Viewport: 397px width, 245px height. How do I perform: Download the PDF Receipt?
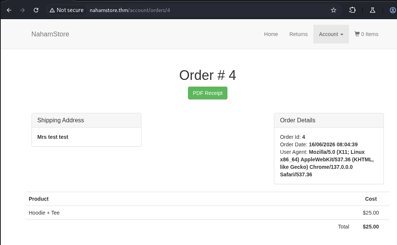[x=208, y=93]
